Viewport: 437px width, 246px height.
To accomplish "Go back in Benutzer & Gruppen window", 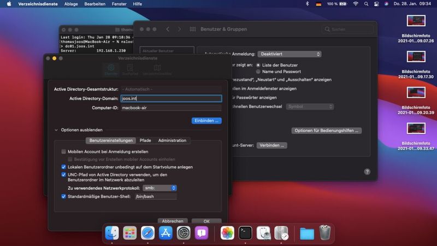I will point(168,29).
